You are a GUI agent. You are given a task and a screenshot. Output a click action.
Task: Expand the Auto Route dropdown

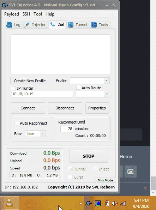107,94
